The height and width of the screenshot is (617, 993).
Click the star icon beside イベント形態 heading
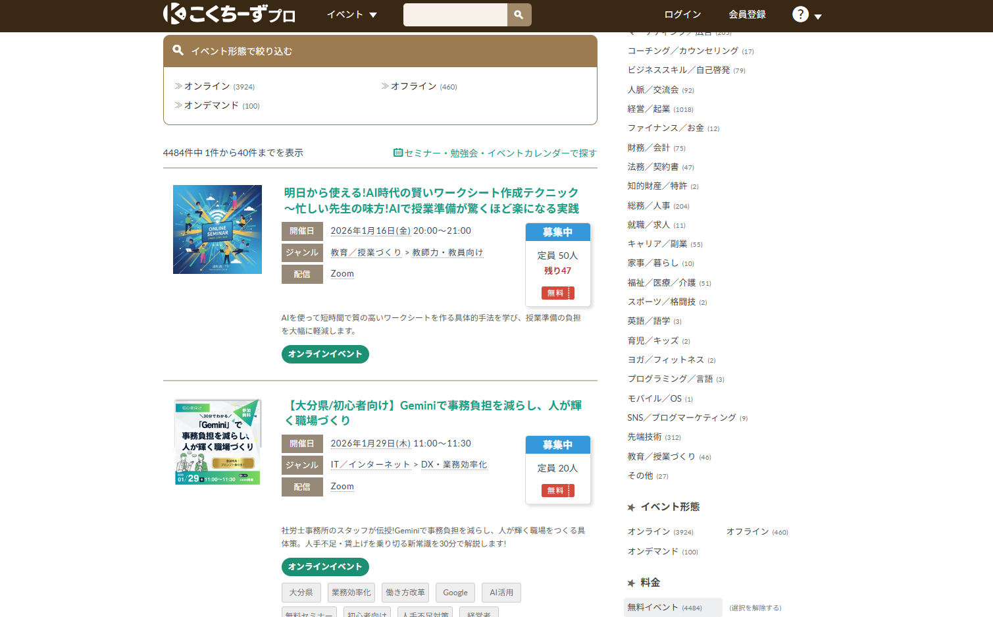(x=630, y=507)
